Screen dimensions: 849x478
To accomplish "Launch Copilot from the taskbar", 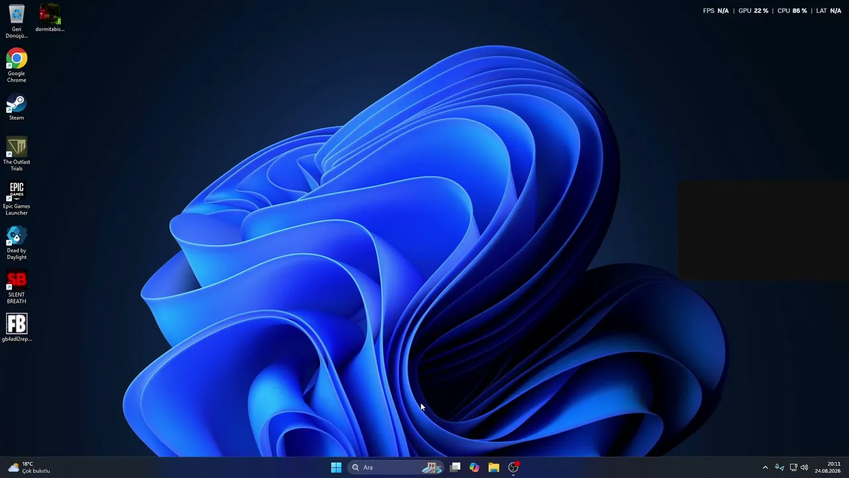I will (x=474, y=467).
